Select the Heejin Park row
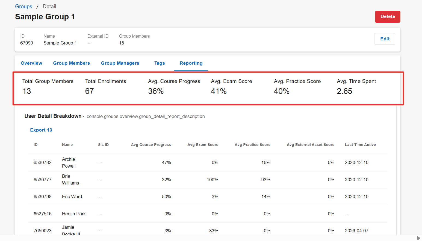Image resolution: width=422 pixels, height=241 pixels. tap(208, 214)
